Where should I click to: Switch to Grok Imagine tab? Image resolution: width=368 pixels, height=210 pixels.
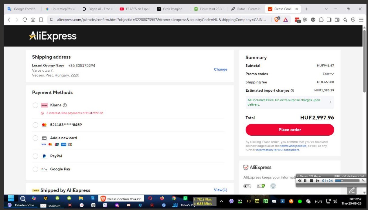(172, 9)
